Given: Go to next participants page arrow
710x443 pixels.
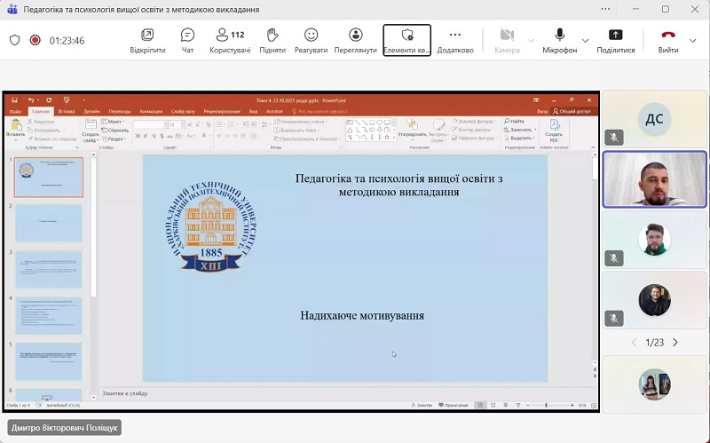Looking at the screenshot, I should click(x=675, y=342).
